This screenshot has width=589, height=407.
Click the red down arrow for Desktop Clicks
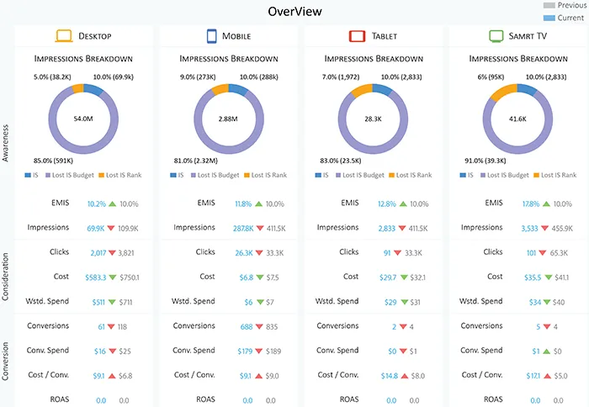tap(112, 252)
